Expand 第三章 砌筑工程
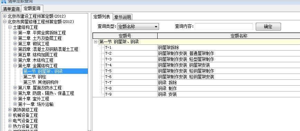Screen dimensions: 300x131 15,44
